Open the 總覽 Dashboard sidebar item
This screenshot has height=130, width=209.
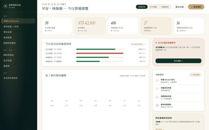tap(19, 21)
